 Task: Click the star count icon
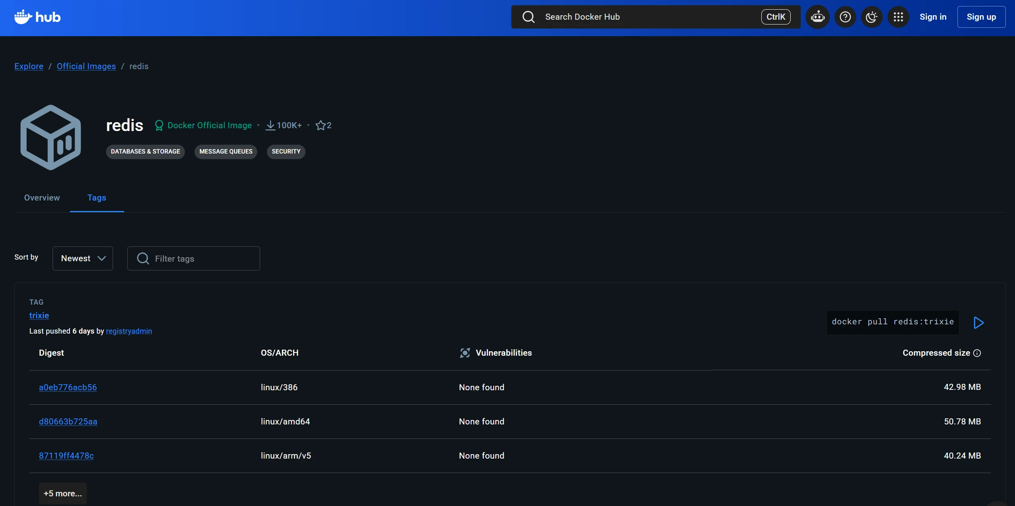[x=320, y=125]
